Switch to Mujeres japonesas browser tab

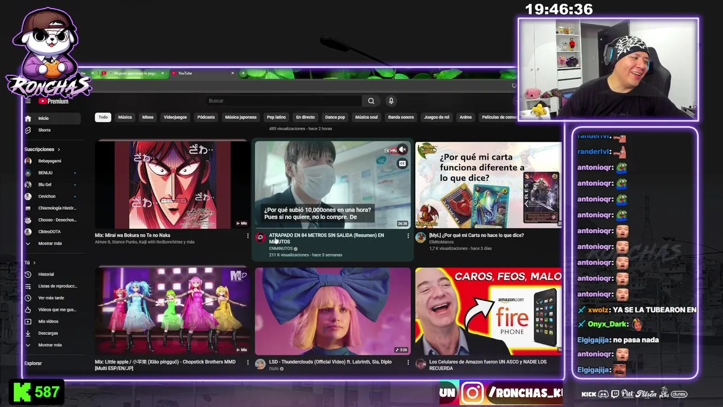132,73
